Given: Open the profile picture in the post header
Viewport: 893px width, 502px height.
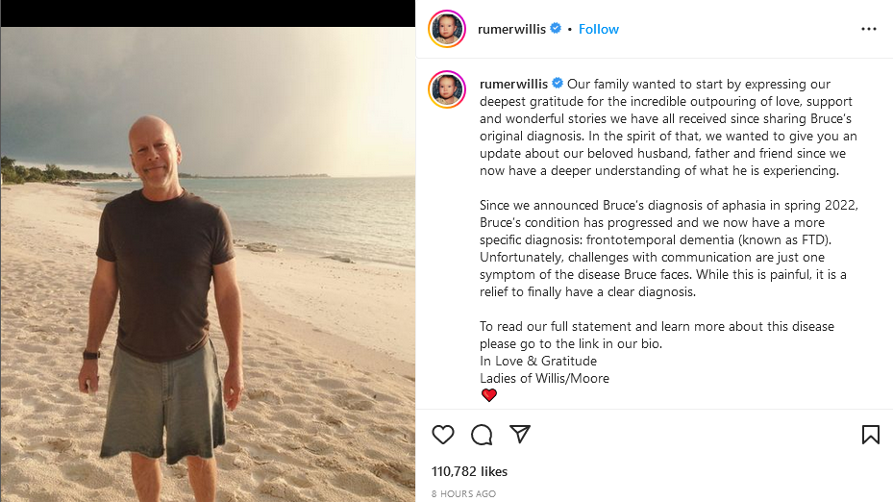Looking at the screenshot, I should [x=447, y=29].
